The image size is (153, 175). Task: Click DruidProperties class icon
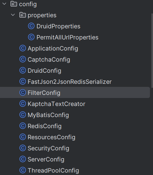(31, 26)
